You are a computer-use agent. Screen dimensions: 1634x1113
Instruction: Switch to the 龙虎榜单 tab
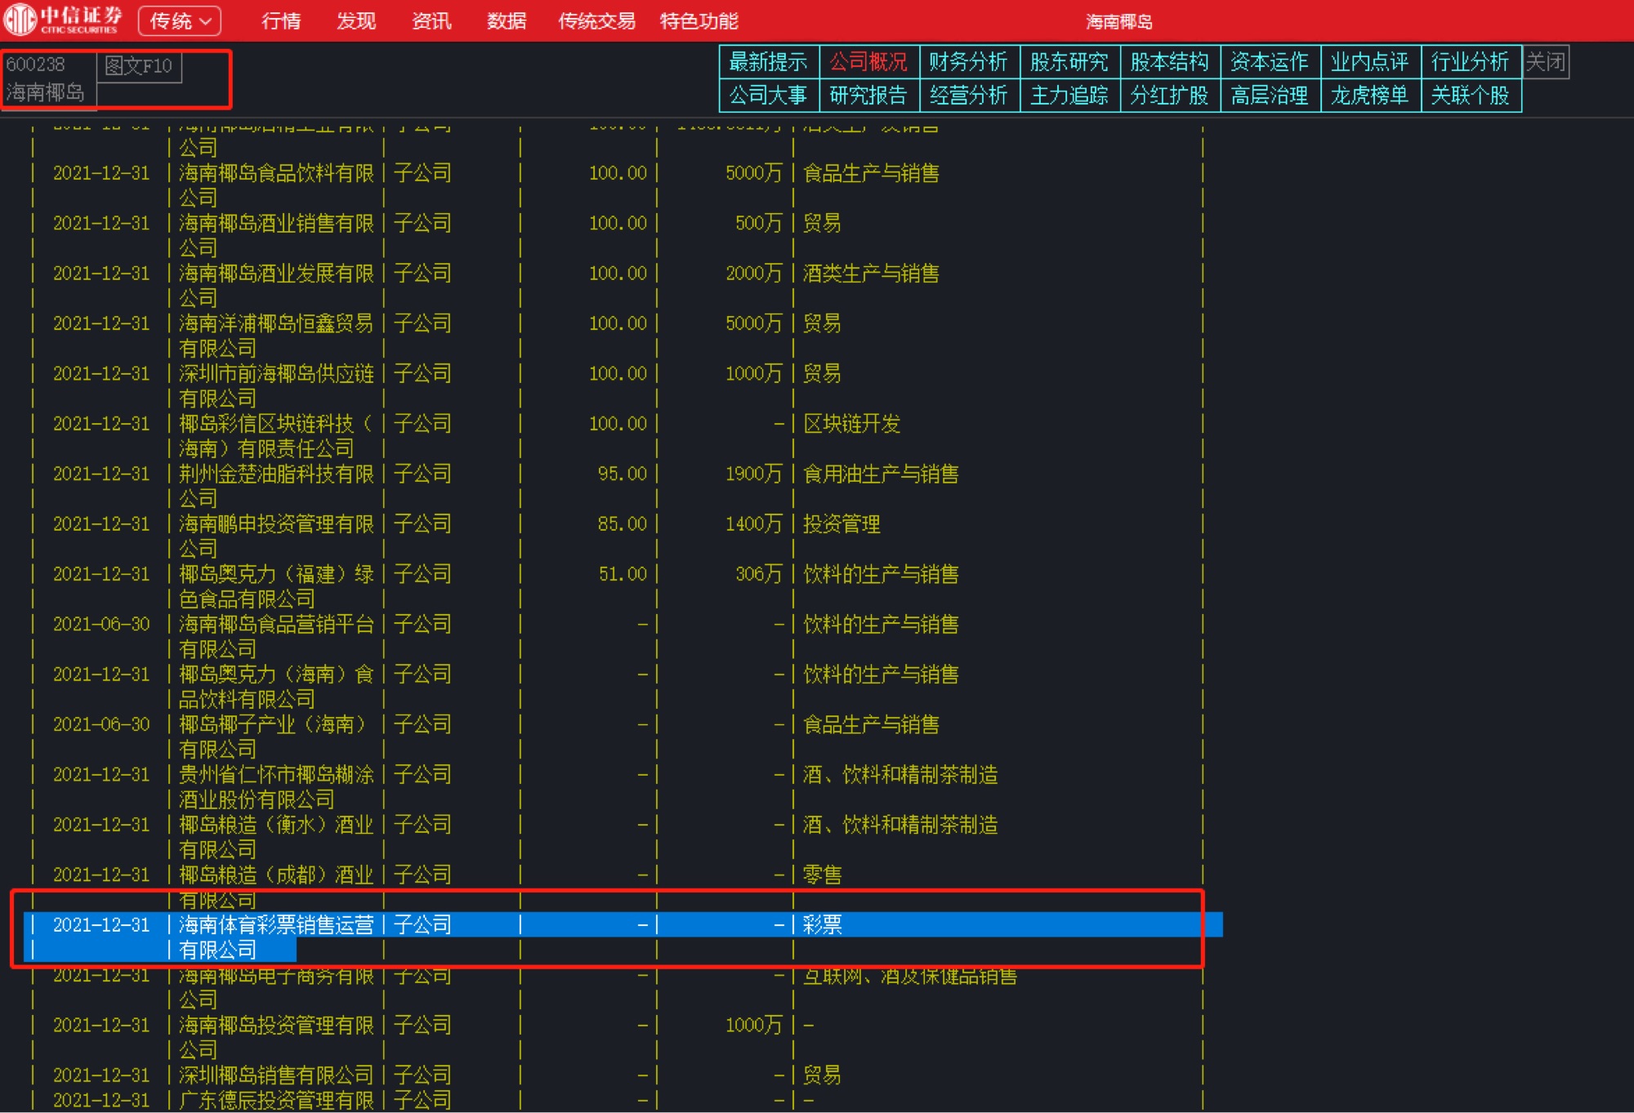[1370, 96]
